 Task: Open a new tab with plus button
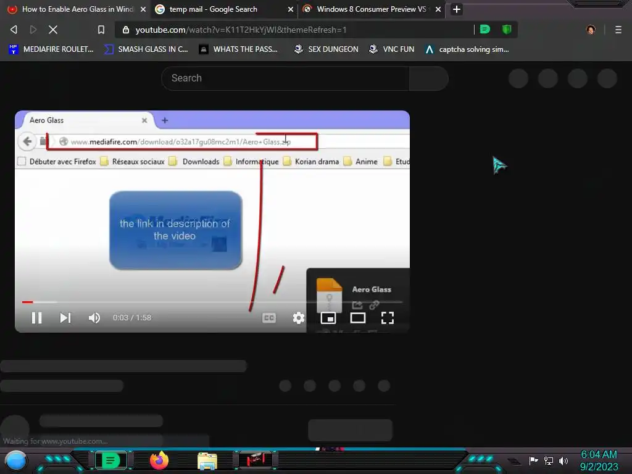[x=457, y=9]
